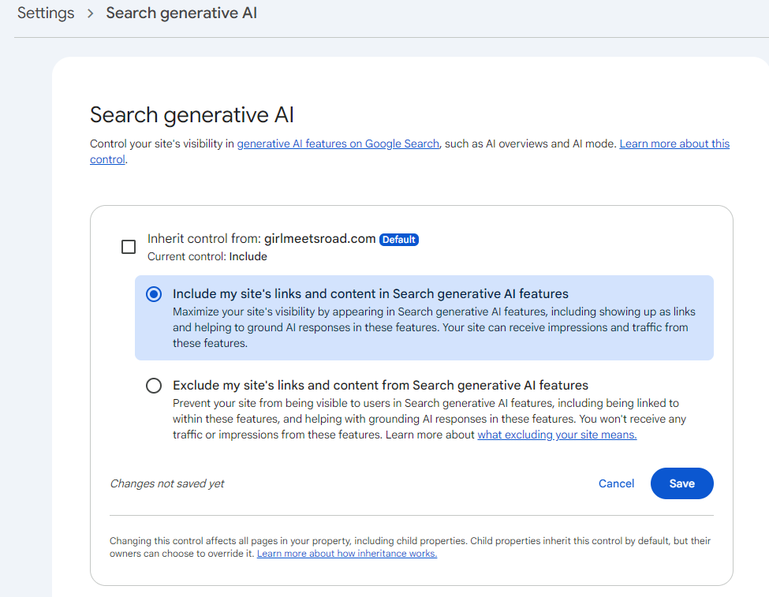Screen dimensions: 769x597
Task: Click the 'Changing this control affects all pages' note
Action: tap(410, 547)
